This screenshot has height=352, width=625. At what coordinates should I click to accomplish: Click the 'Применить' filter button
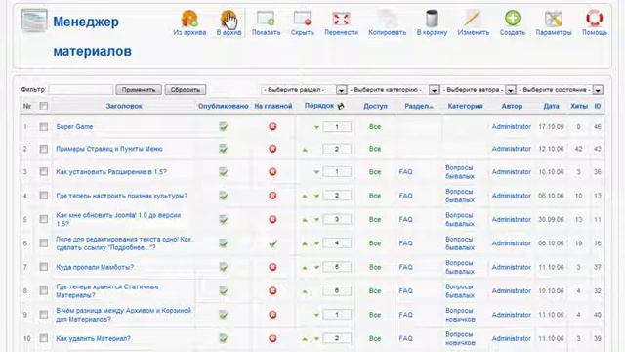[139, 90]
